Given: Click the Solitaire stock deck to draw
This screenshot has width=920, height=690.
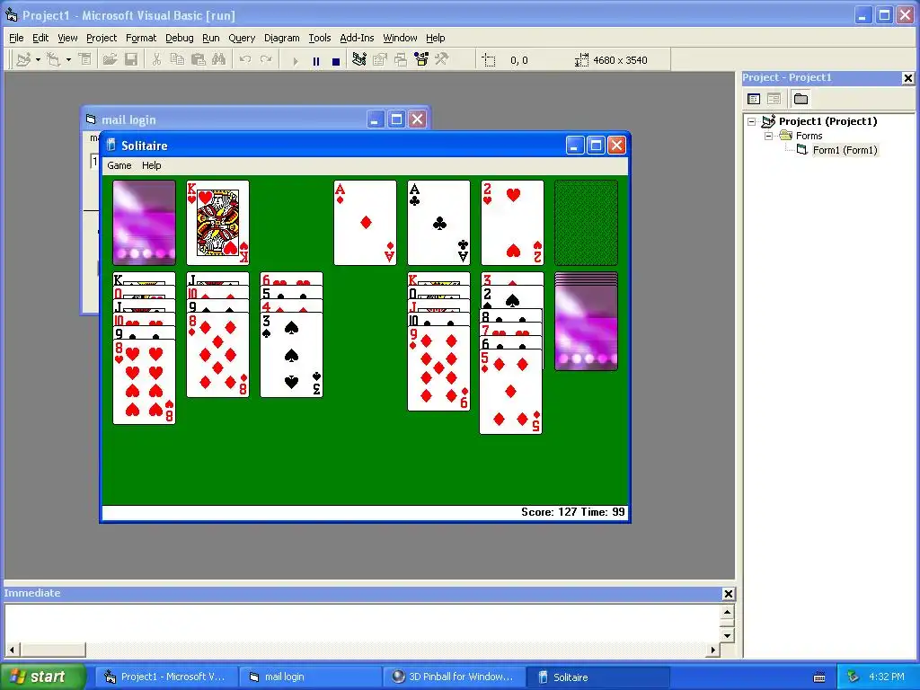Looking at the screenshot, I should pos(144,223).
